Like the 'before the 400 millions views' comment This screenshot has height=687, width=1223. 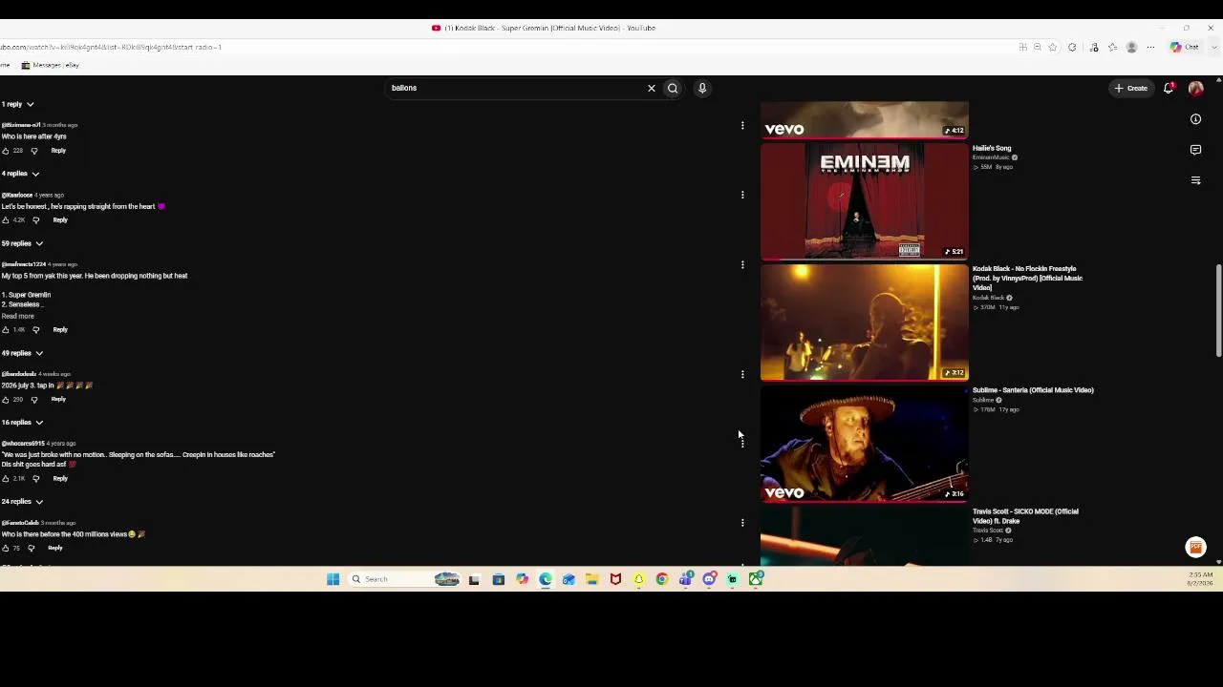[x=6, y=549]
